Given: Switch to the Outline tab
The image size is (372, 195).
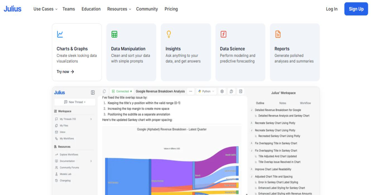Looking at the screenshot, I should [260, 103].
